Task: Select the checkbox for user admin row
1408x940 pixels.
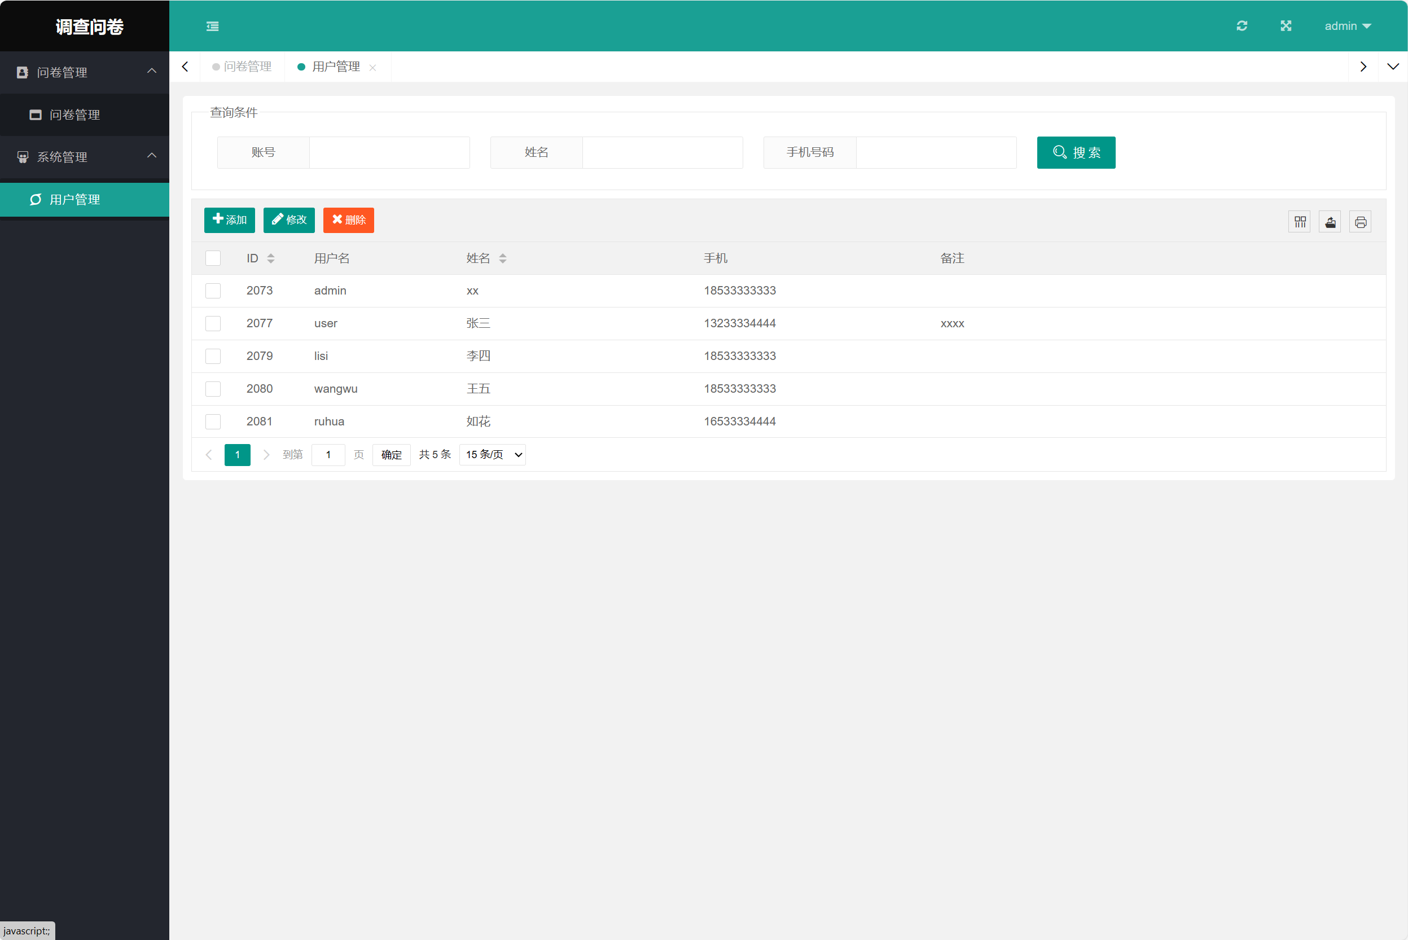Action: [x=213, y=291]
